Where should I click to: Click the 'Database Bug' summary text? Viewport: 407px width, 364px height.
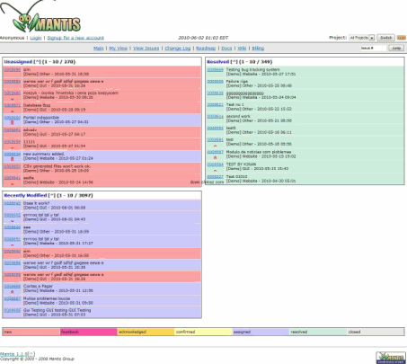tap(37, 105)
